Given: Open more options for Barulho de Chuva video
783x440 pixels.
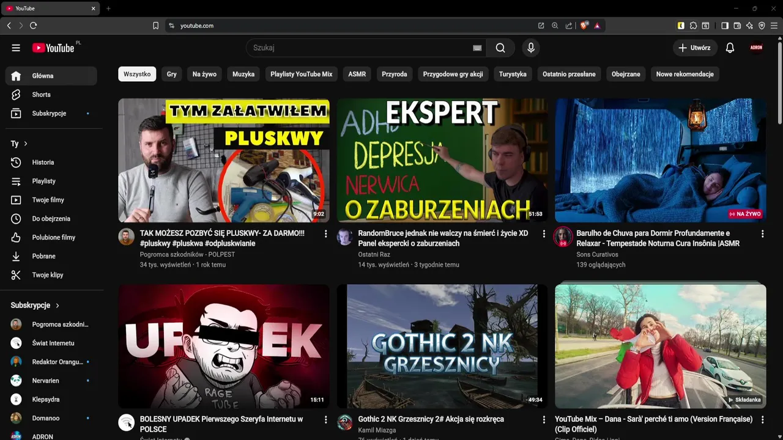Looking at the screenshot, I should 762,234.
